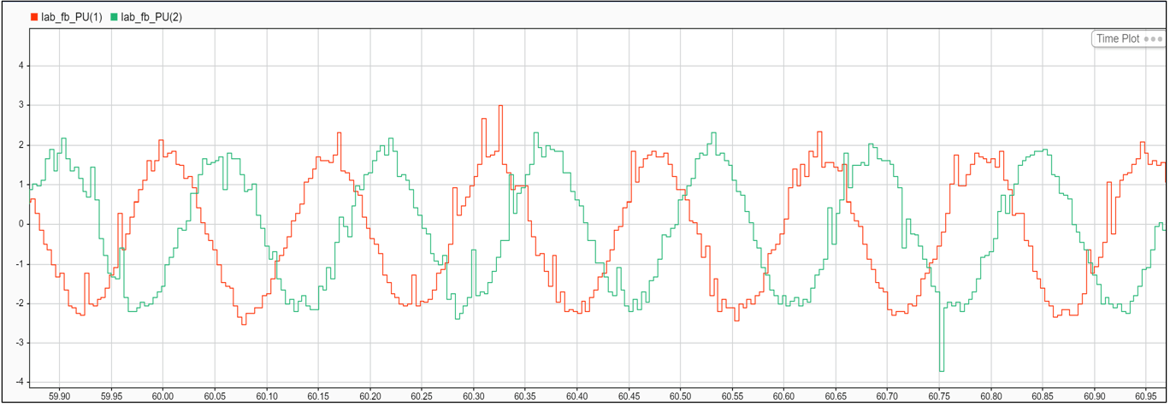Click the red spike peaking at 3
The width and height of the screenshot is (1170, 406).
click(500, 108)
